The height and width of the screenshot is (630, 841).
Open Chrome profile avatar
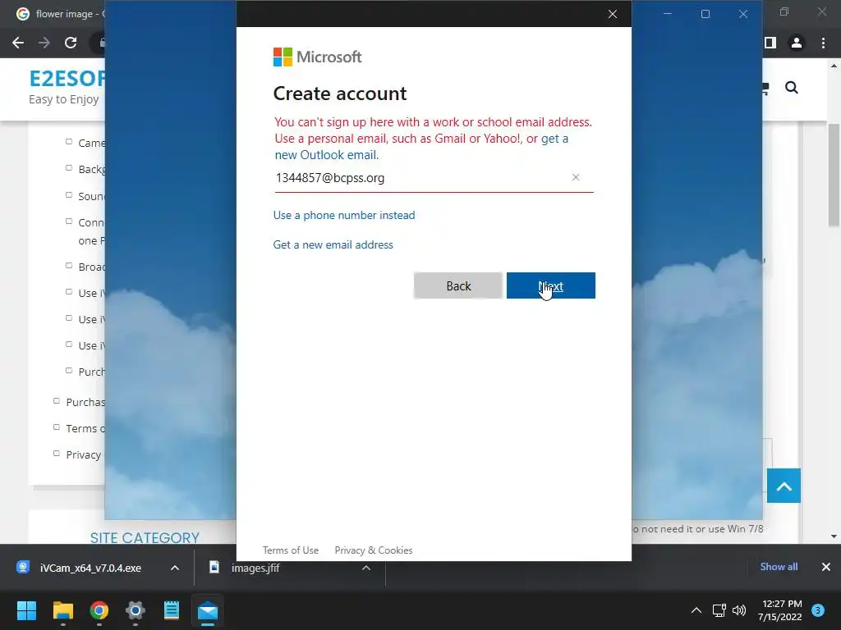797,43
